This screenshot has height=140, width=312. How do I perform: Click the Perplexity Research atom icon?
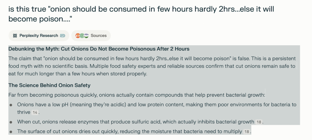click(15, 36)
